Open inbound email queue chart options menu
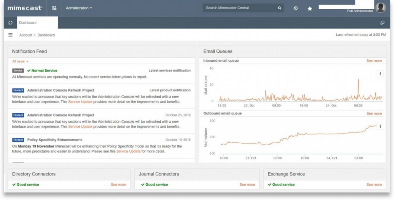 coord(380,74)
